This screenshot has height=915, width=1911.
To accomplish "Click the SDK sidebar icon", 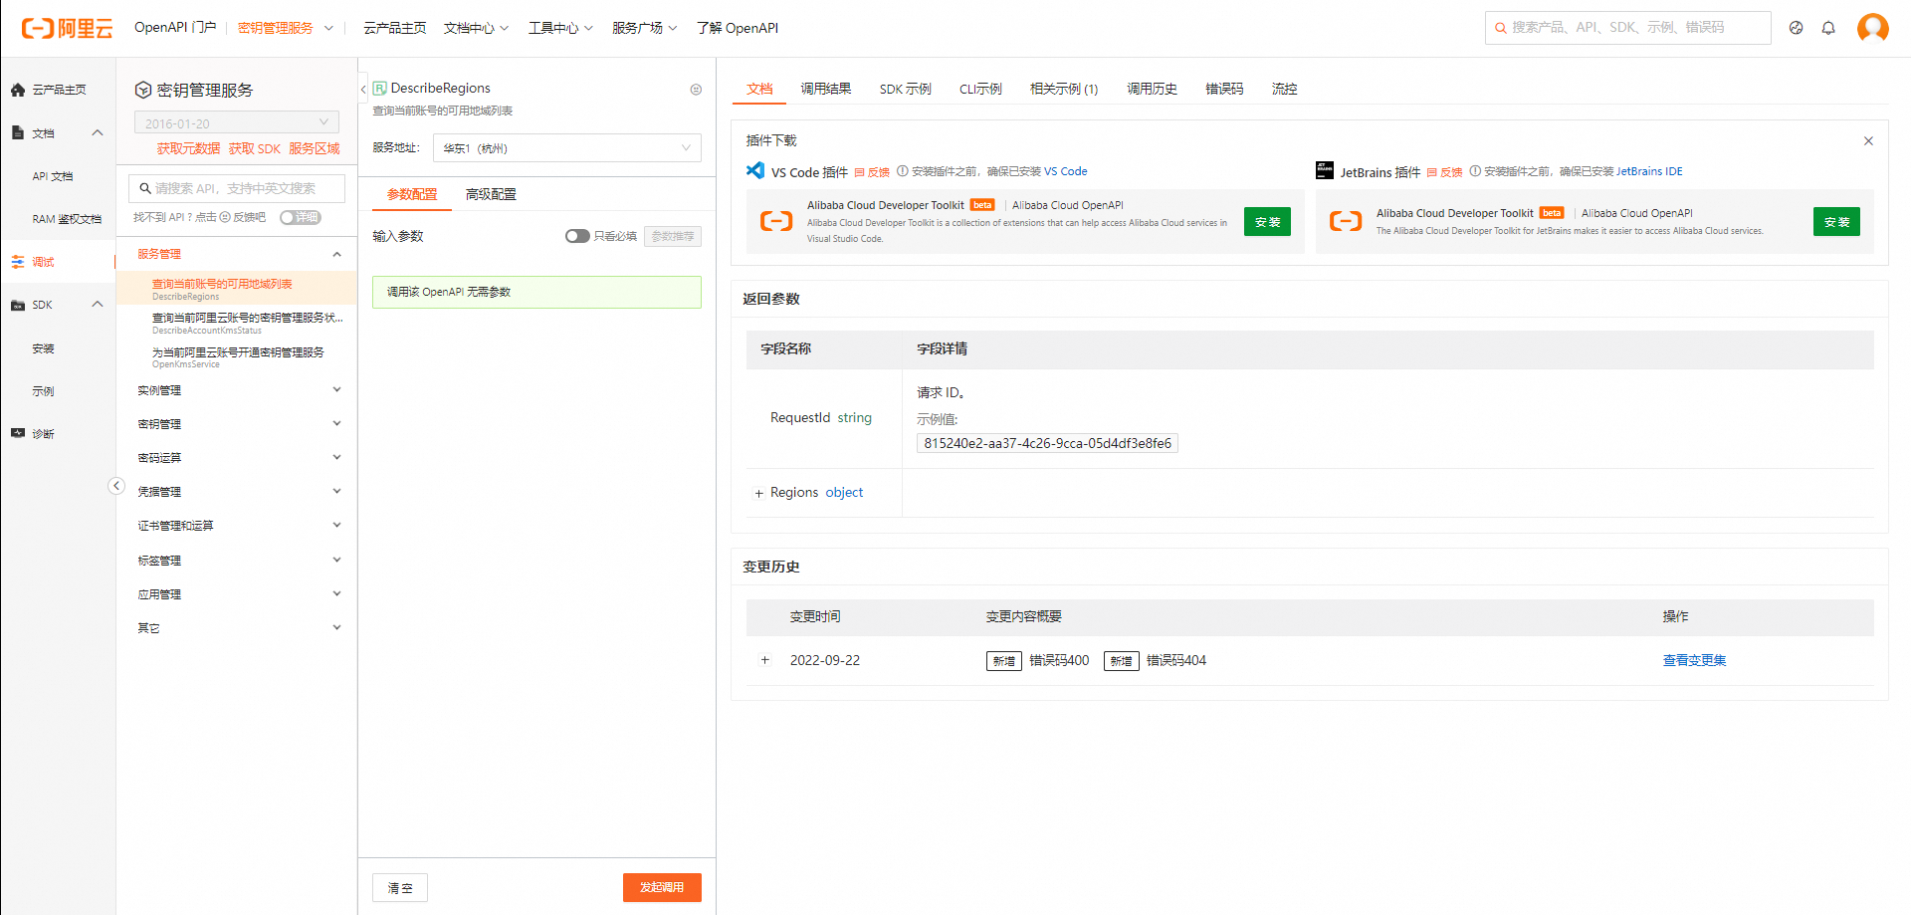I will [x=18, y=306].
